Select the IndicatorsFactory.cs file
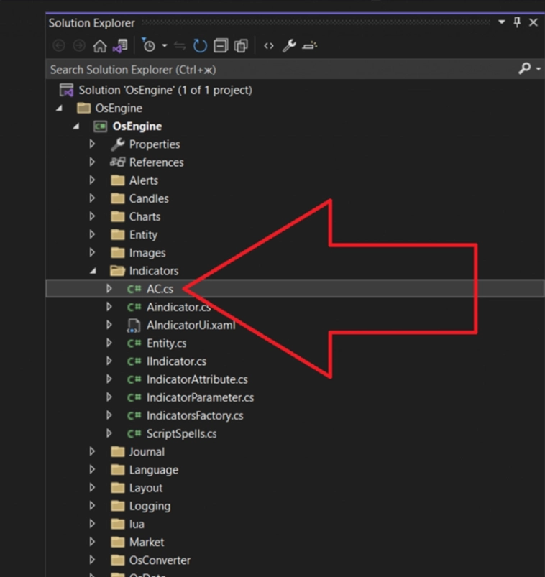 194,415
